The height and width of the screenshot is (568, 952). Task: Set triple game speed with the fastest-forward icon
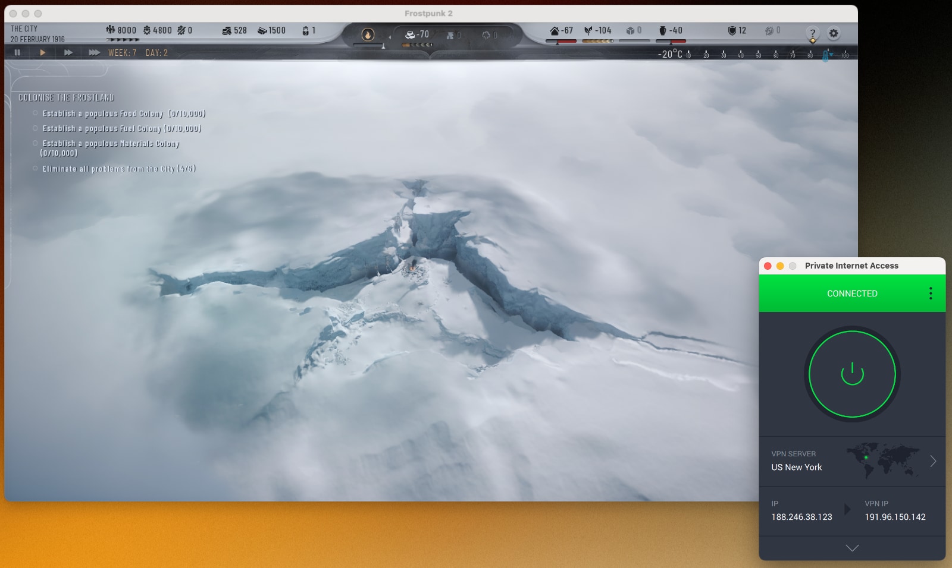(x=94, y=52)
